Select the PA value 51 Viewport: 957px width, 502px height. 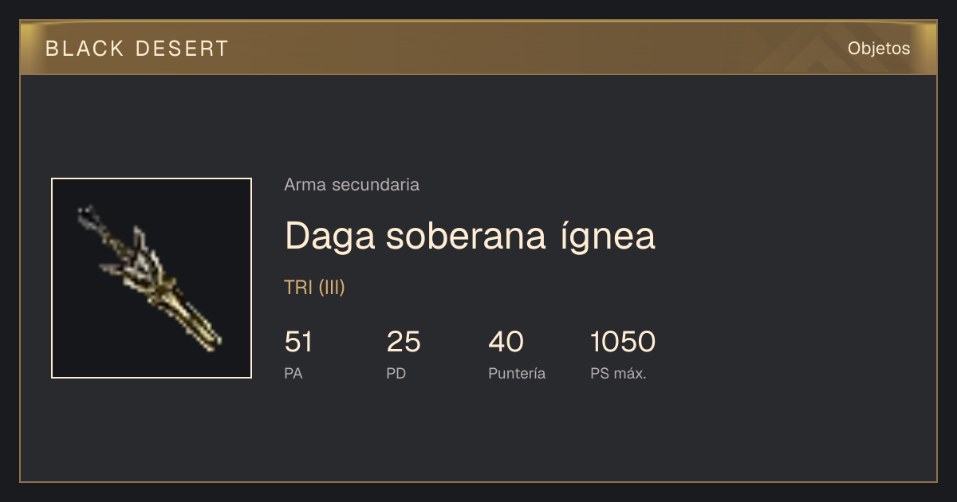click(x=298, y=342)
